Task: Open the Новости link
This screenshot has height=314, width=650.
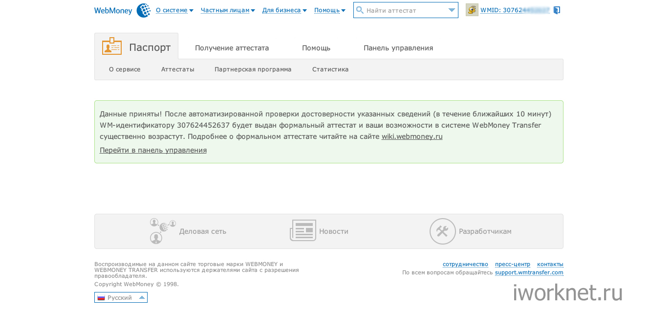Action: point(334,231)
